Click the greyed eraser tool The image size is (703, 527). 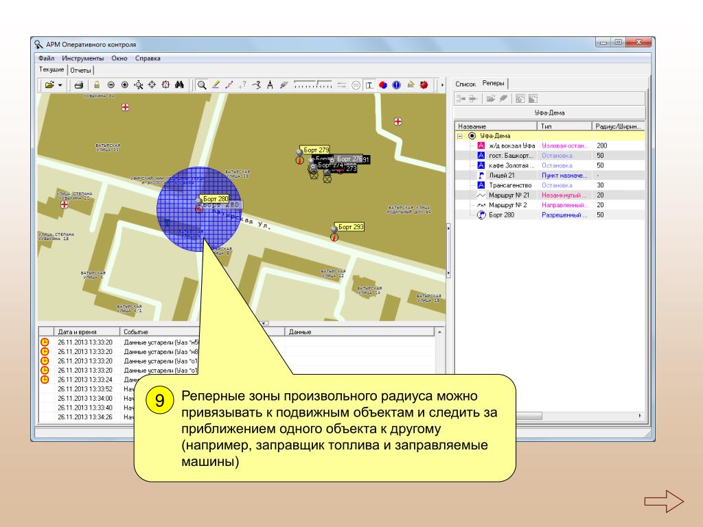[284, 84]
